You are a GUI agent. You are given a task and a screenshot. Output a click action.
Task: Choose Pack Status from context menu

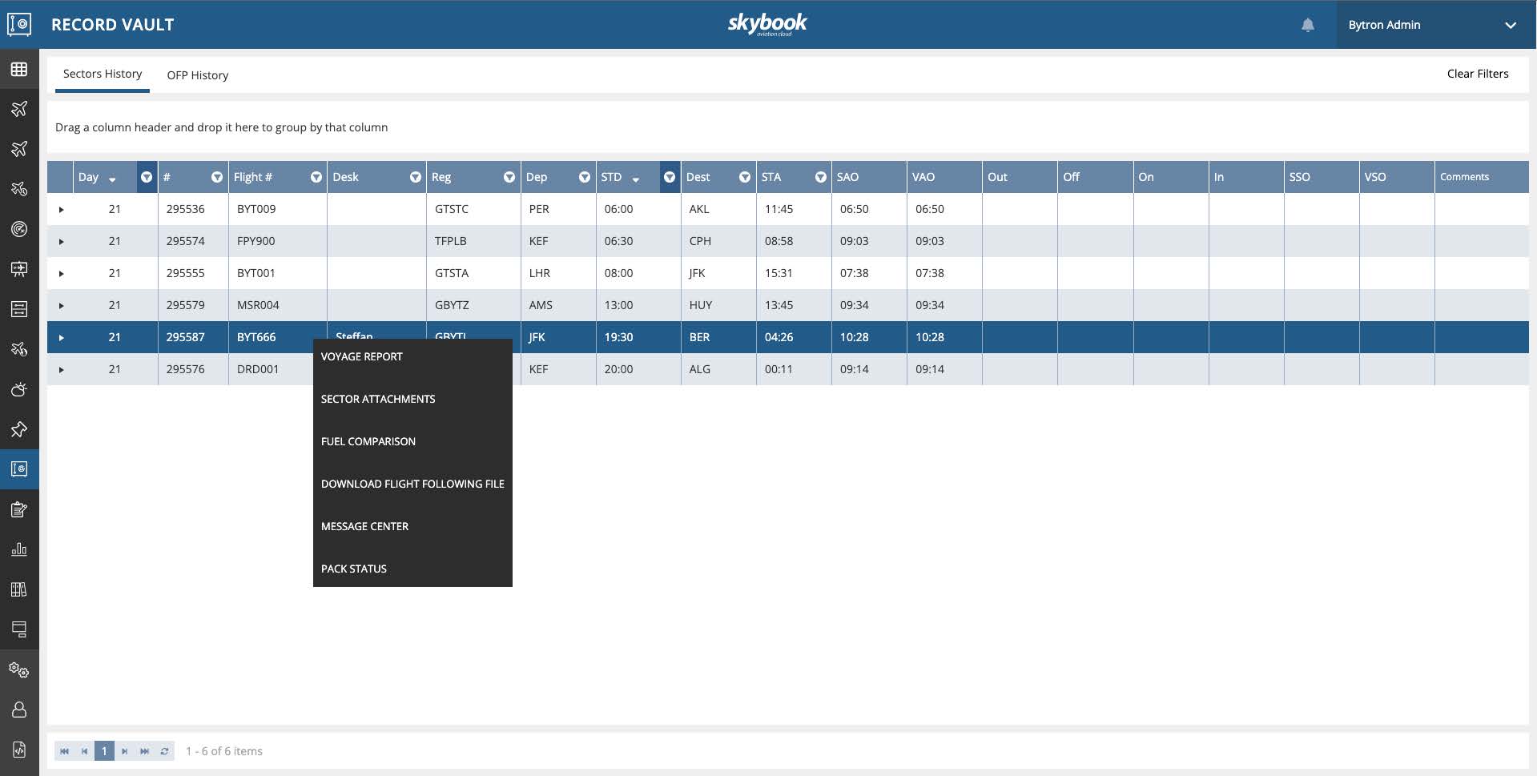(412, 569)
